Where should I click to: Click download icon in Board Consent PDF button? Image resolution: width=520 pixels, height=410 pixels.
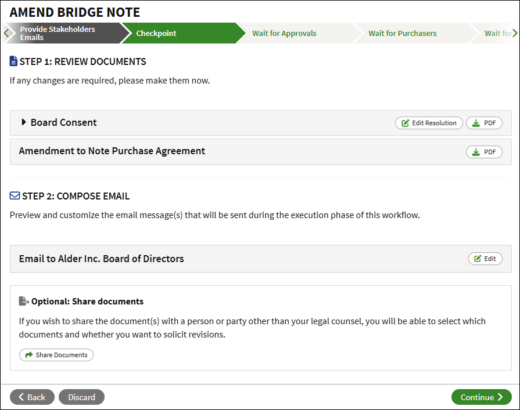pos(476,123)
